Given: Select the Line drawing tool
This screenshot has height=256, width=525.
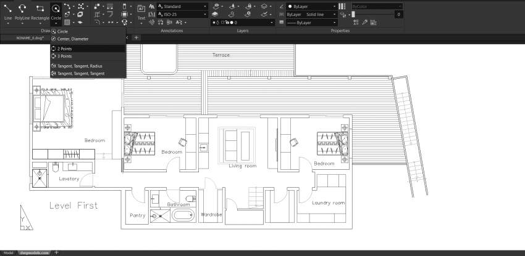Looking at the screenshot, I should 8,11.
